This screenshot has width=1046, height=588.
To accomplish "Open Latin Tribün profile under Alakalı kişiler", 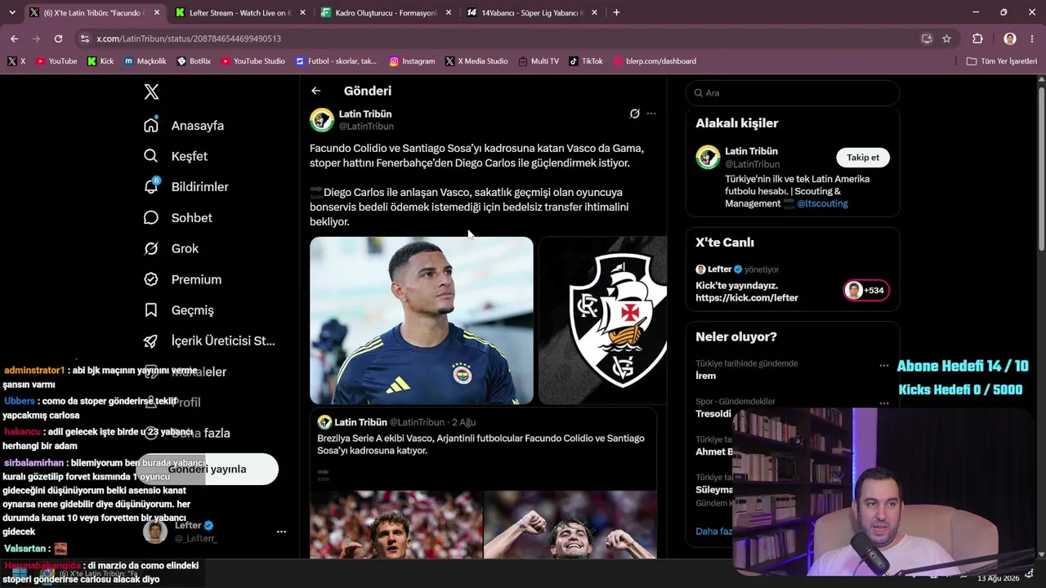I will (751, 151).
